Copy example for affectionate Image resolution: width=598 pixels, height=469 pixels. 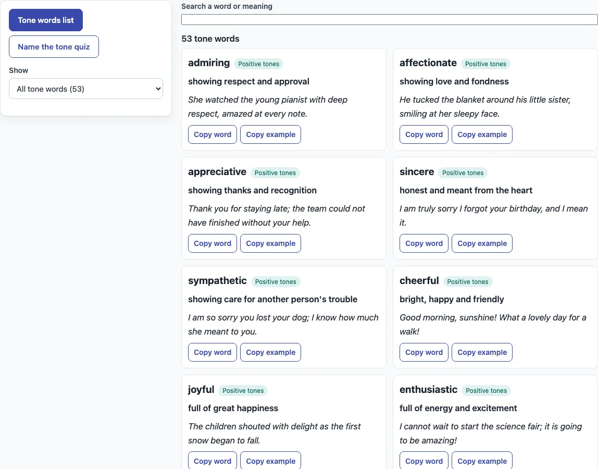coord(482,134)
